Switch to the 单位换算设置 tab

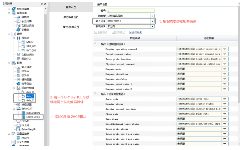coord(71,17)
